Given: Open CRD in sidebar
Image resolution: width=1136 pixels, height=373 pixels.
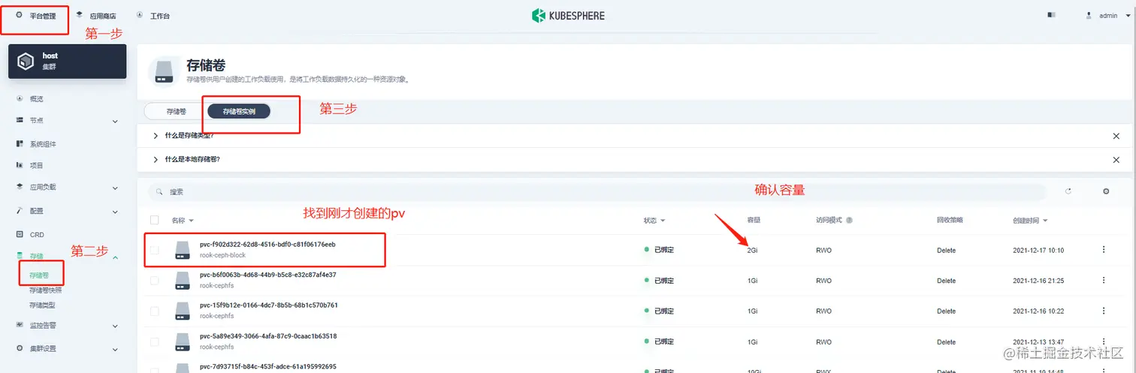Looking at the screenshot, I should click(x=37, y=235).
